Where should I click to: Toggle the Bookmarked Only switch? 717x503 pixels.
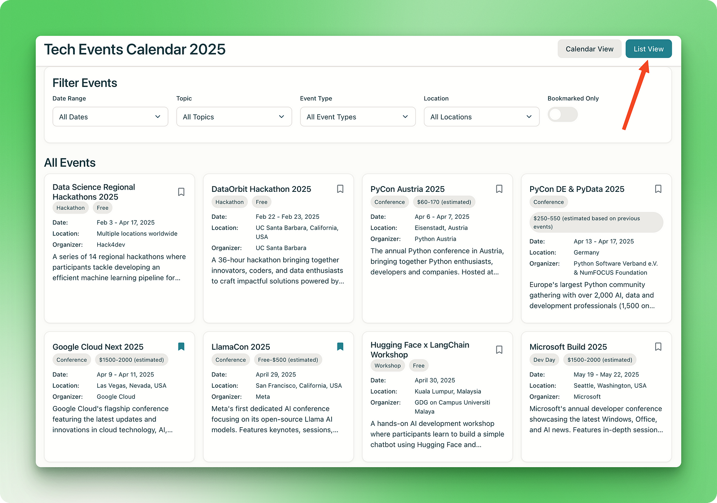[563, 115]
